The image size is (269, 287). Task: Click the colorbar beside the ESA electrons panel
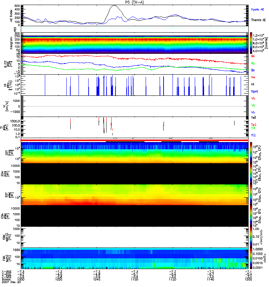[x=251, y=216]
